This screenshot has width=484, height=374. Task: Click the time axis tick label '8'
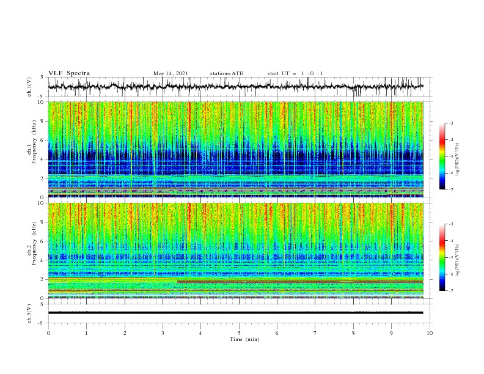point(353,333)
